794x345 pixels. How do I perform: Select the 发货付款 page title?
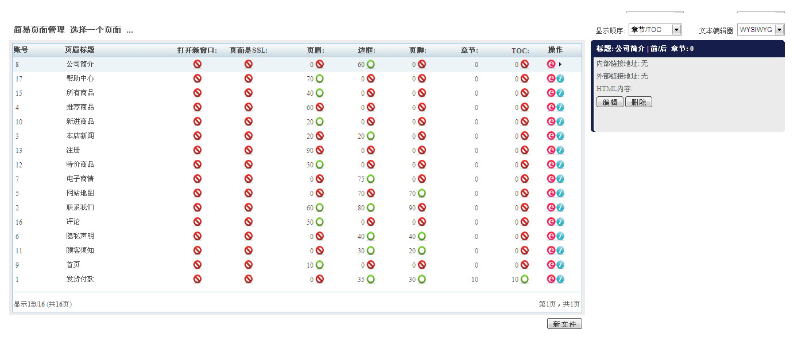point(80,279)
